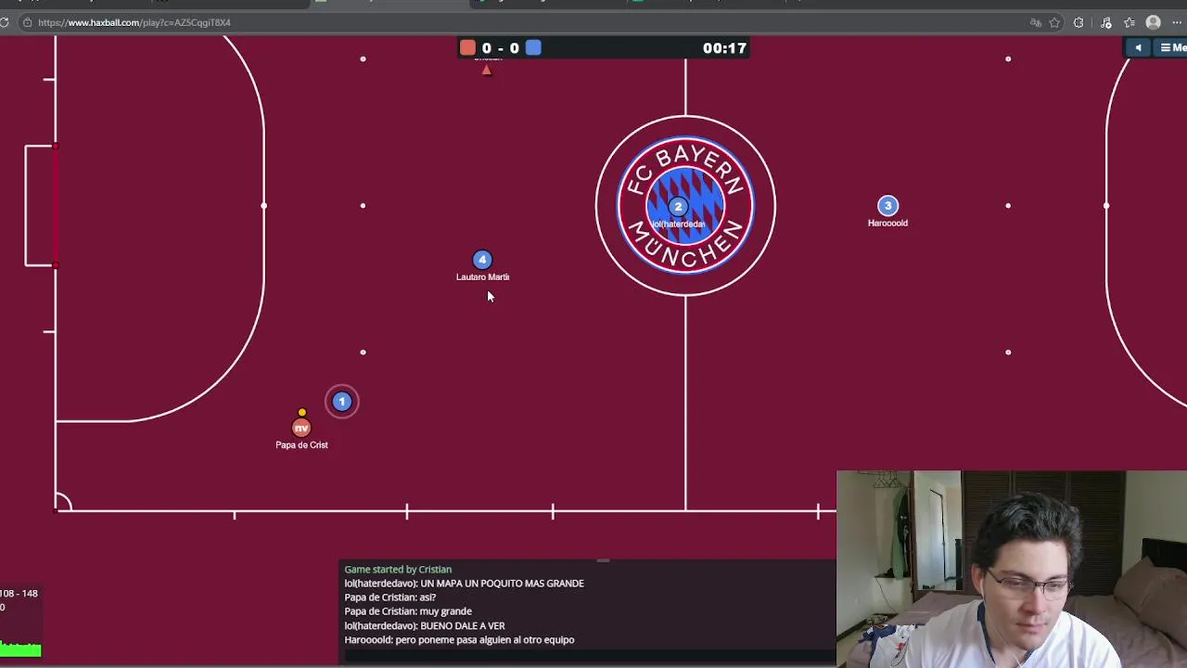Click chat line 'Papa de Cristian: muy grande'
Image resolution: width=1187 pixels, height=668 pixels.
pos(408,611)
